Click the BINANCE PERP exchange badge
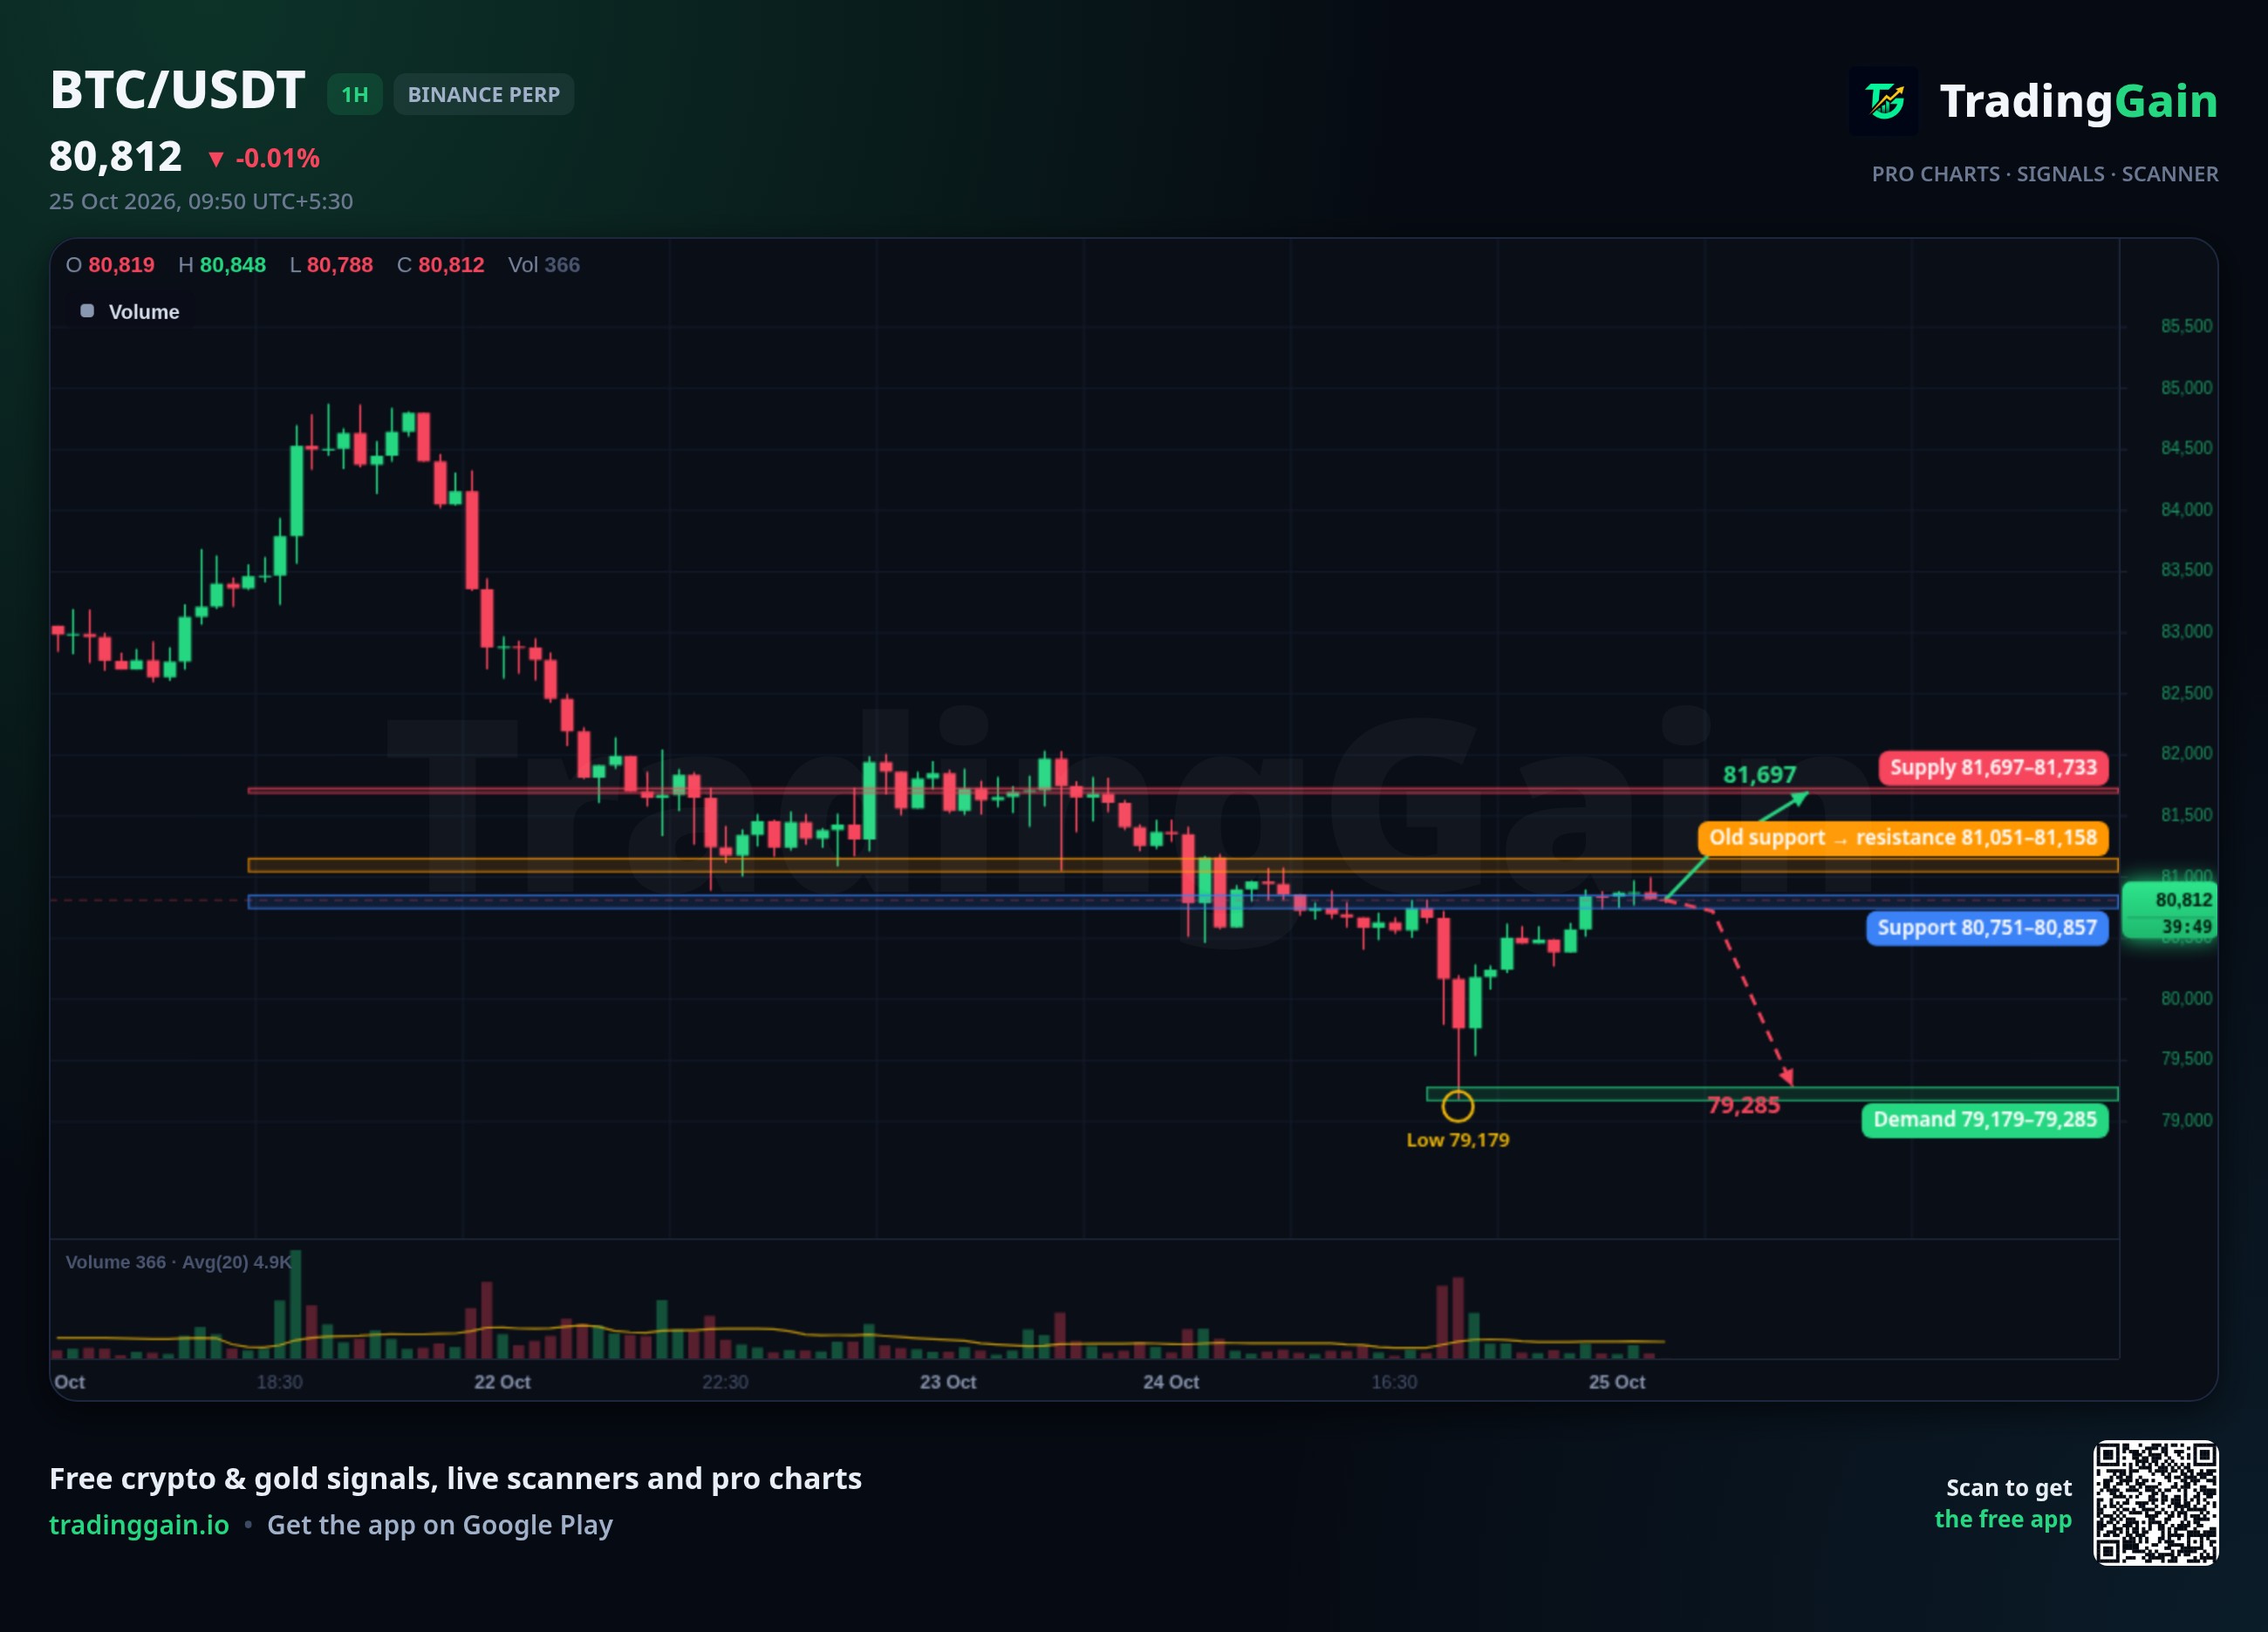The width and height of the screenshot is (2268, 1632). pos(484,95)
